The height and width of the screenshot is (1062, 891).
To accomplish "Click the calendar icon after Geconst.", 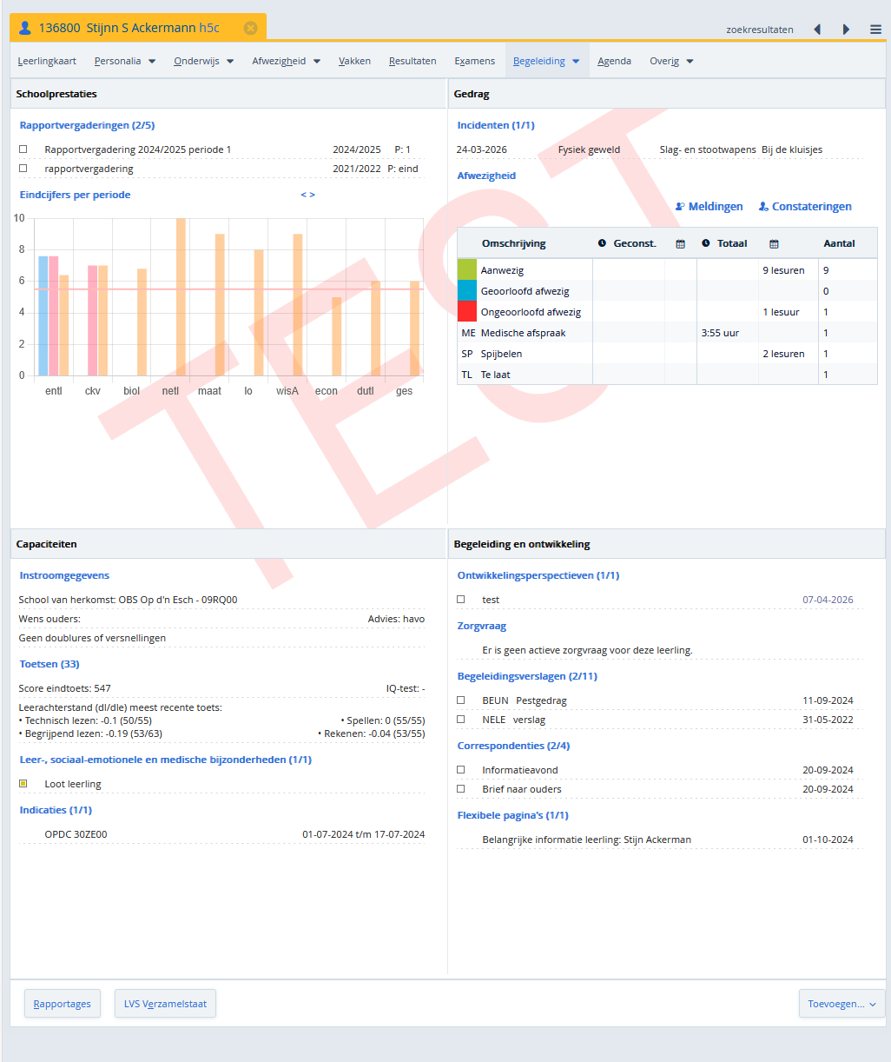I will 681,244.
